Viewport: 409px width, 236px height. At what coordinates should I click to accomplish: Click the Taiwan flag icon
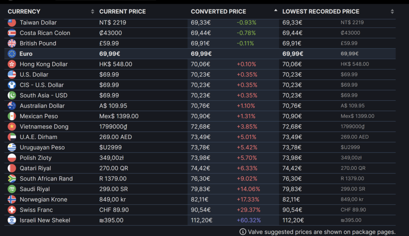click(12, 23)
